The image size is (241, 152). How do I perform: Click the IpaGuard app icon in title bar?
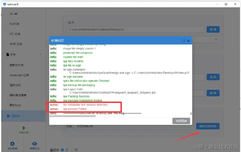tap(5, 4)
